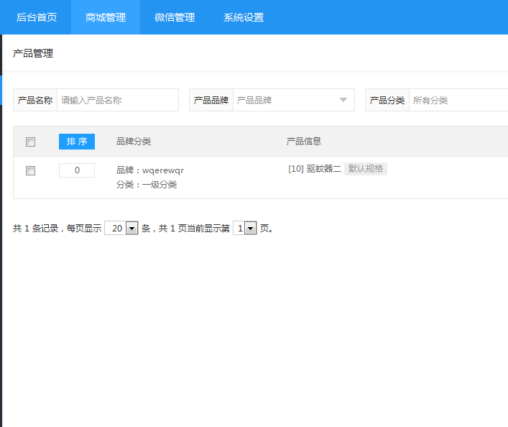
Task: Toggle the select-all checkbox in table header
Action: [30, 142]
